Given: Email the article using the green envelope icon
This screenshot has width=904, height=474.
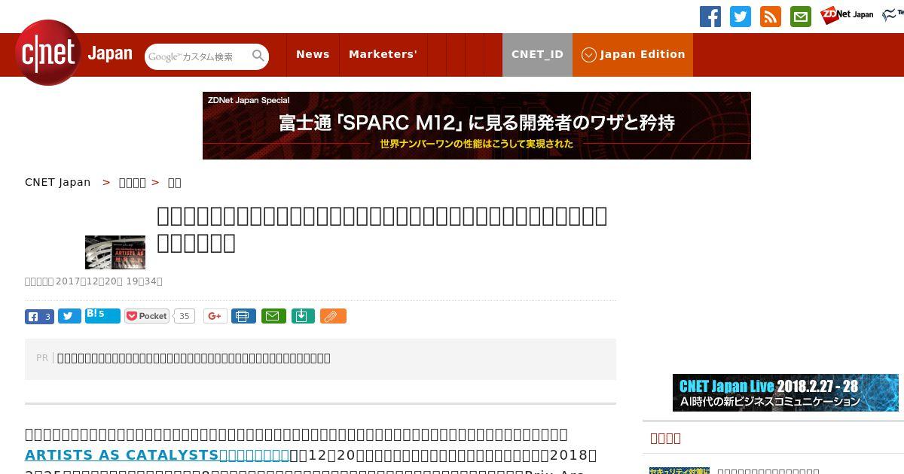Looking at the screenshot, I should tap(273, 316).
